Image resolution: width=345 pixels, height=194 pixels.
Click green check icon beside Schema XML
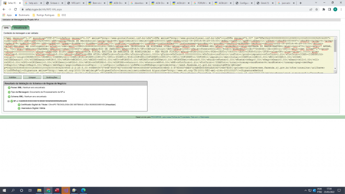click(x=9, y=97)
